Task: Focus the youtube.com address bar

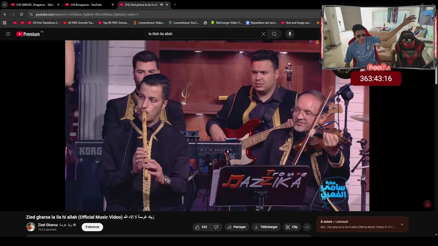Action: pyautogui.click(x=171, y=14)
